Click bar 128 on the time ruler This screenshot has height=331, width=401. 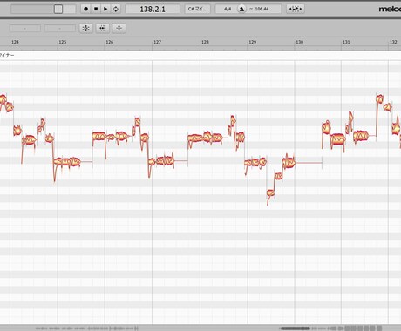(205, 42)
